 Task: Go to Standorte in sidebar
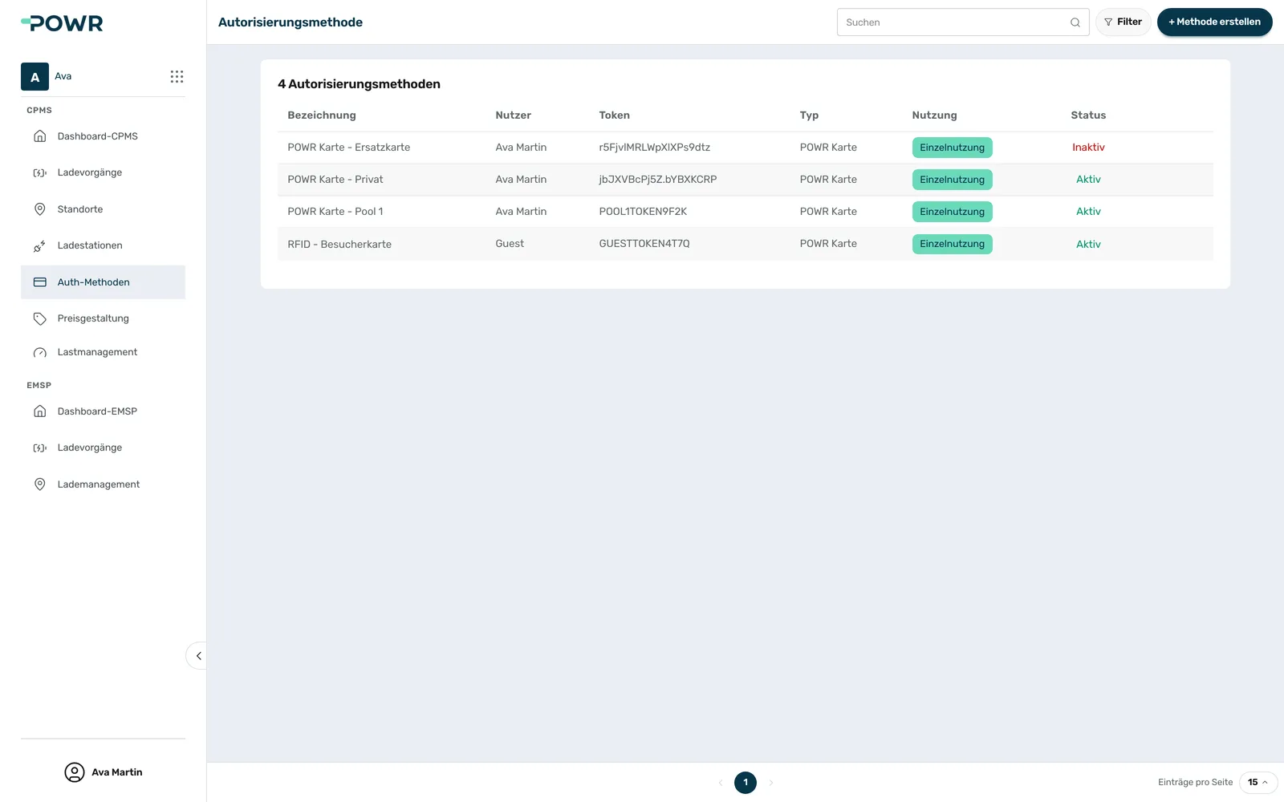[x=103, y=209]
